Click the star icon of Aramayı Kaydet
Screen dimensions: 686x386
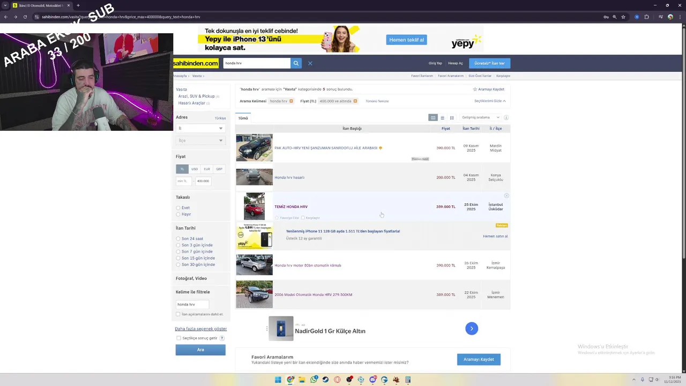click(475, 89)
